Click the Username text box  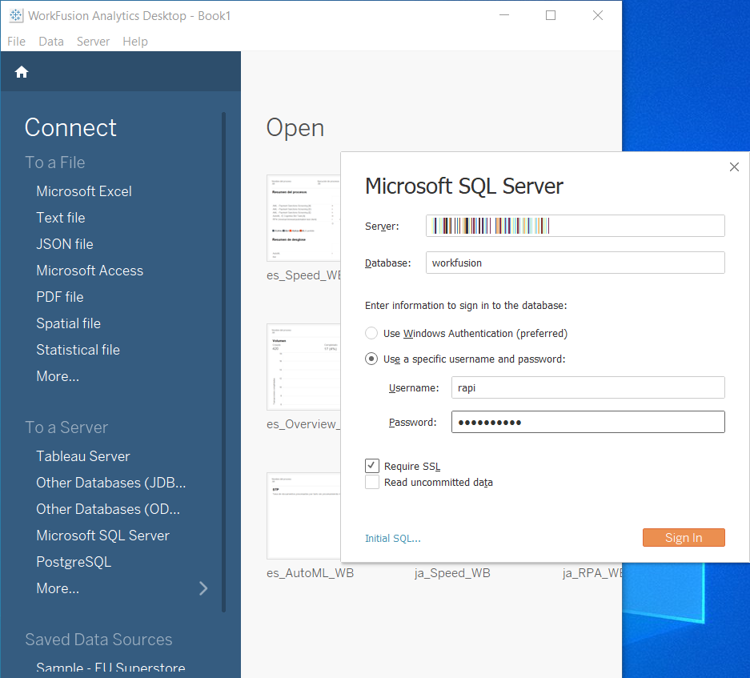[x=588, y=387]
